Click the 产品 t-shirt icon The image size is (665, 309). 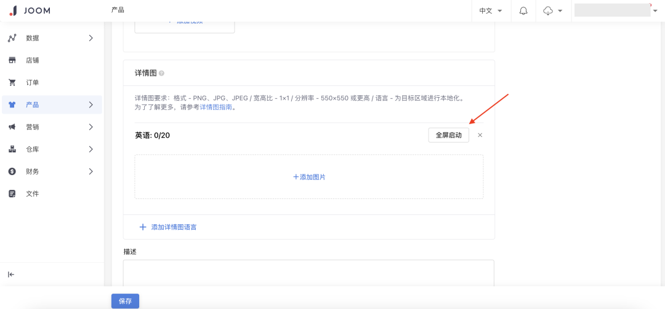point(12,104)
